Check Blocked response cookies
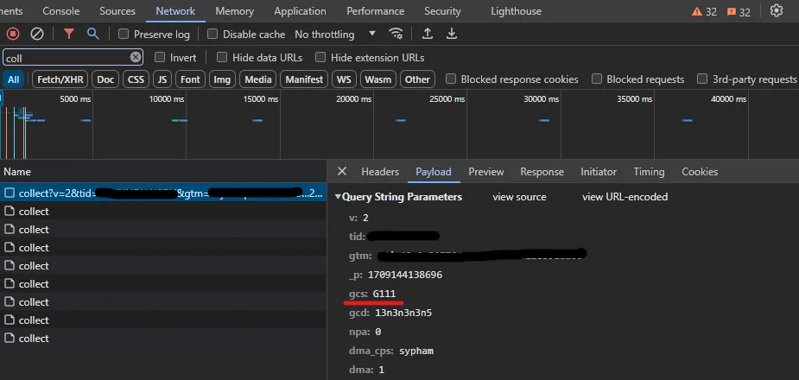The image size is (799, 380). pyautogui.click(x=450, y=79)
